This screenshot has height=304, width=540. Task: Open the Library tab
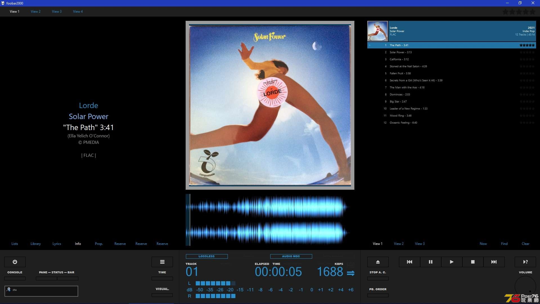(x=36, y=244)
